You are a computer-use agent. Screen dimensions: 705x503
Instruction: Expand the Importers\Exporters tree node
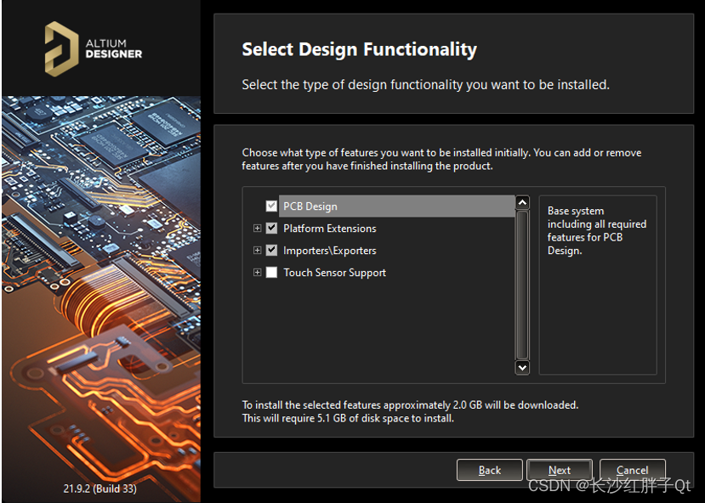click(257, 251)
